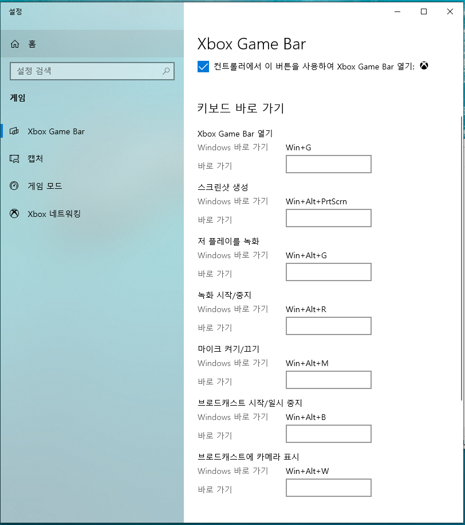Click the Xbox Game Bar 열기 label
Image resolution: width=465 pixels, height=525 pixels.
235,134
